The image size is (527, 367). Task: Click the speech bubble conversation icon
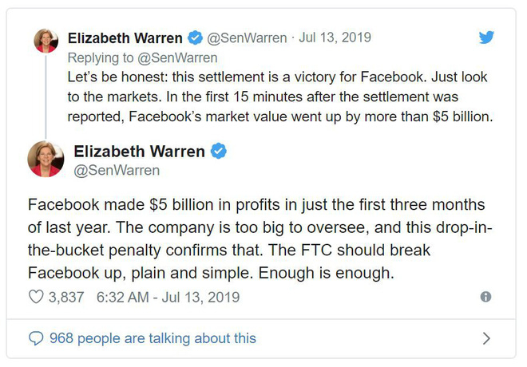tap(36, 338)
